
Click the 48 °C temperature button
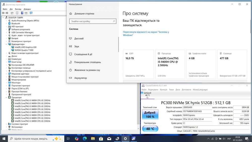coord(150,129)
